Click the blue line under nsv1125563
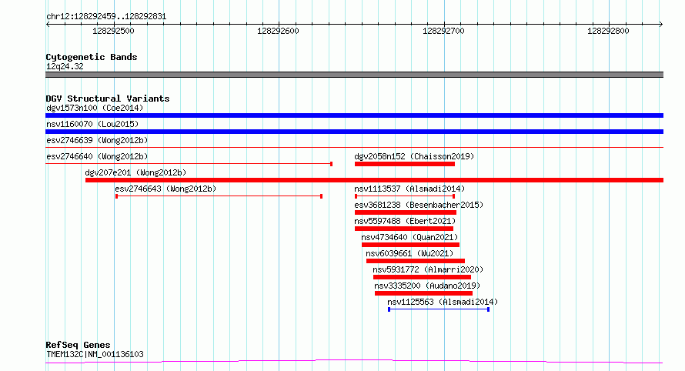 tap(439, 309)
